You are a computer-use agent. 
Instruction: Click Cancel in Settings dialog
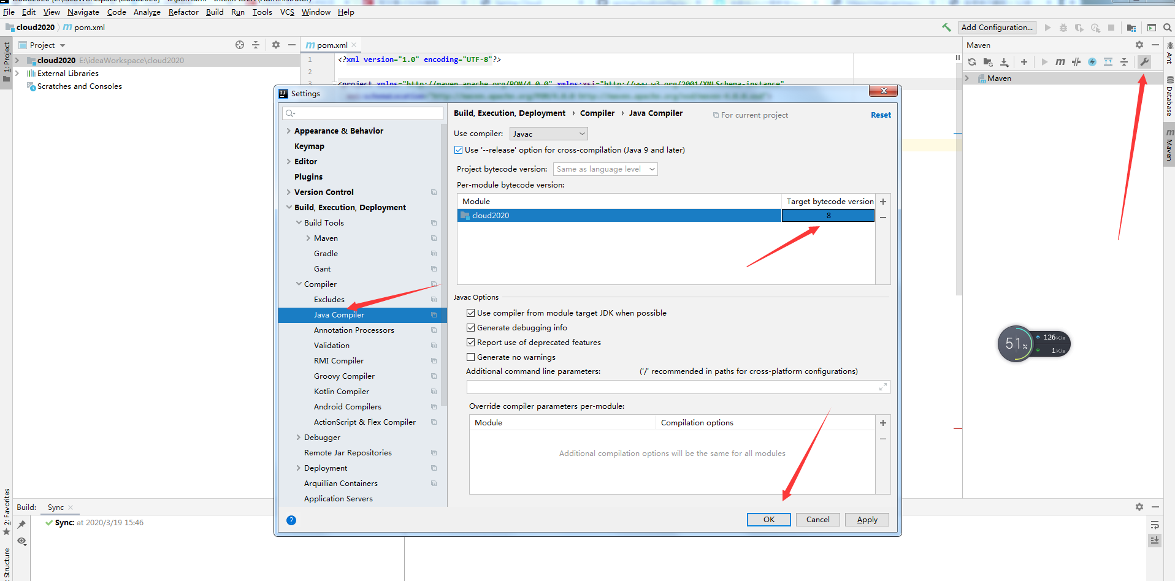817,520
